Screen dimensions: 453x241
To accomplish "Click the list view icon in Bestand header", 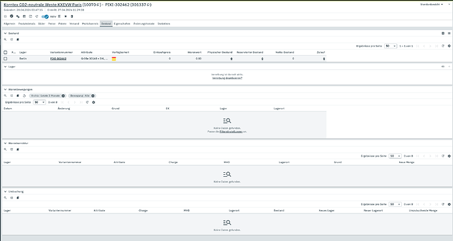I will click(x=449, y=33).
